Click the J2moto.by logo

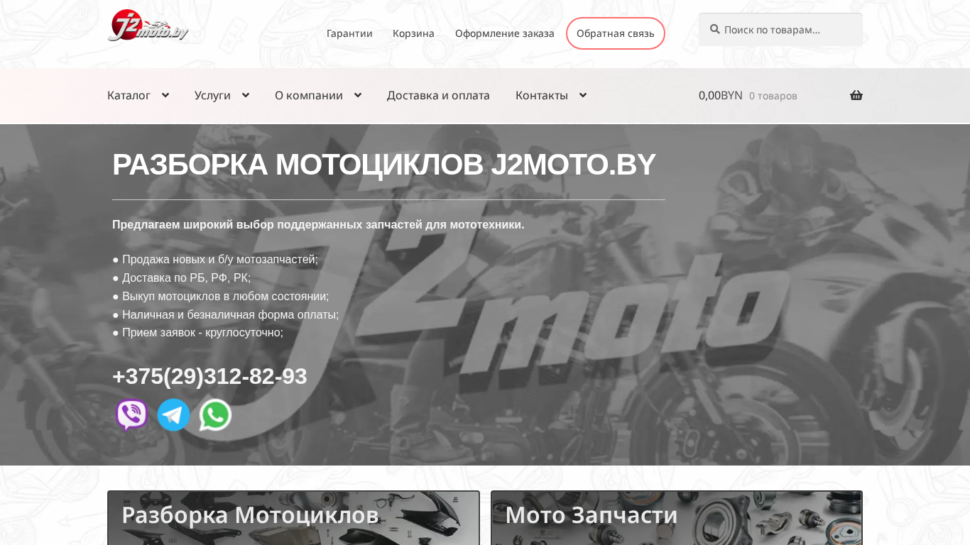[x=148, y=26]
